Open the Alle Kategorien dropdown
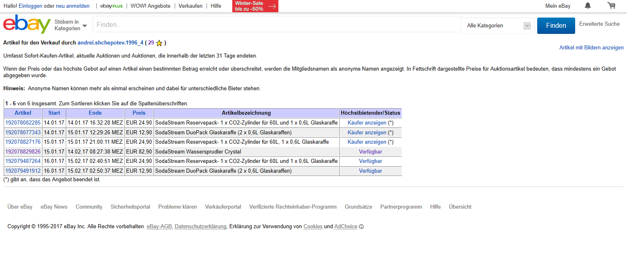 498,26
